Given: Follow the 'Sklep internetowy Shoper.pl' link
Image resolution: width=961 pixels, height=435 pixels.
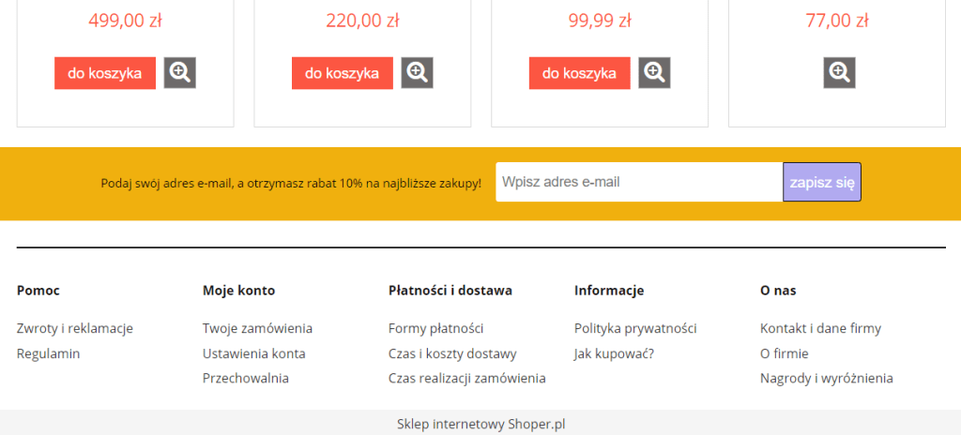Looking at the screenshot, I should [x=480, y=424].
